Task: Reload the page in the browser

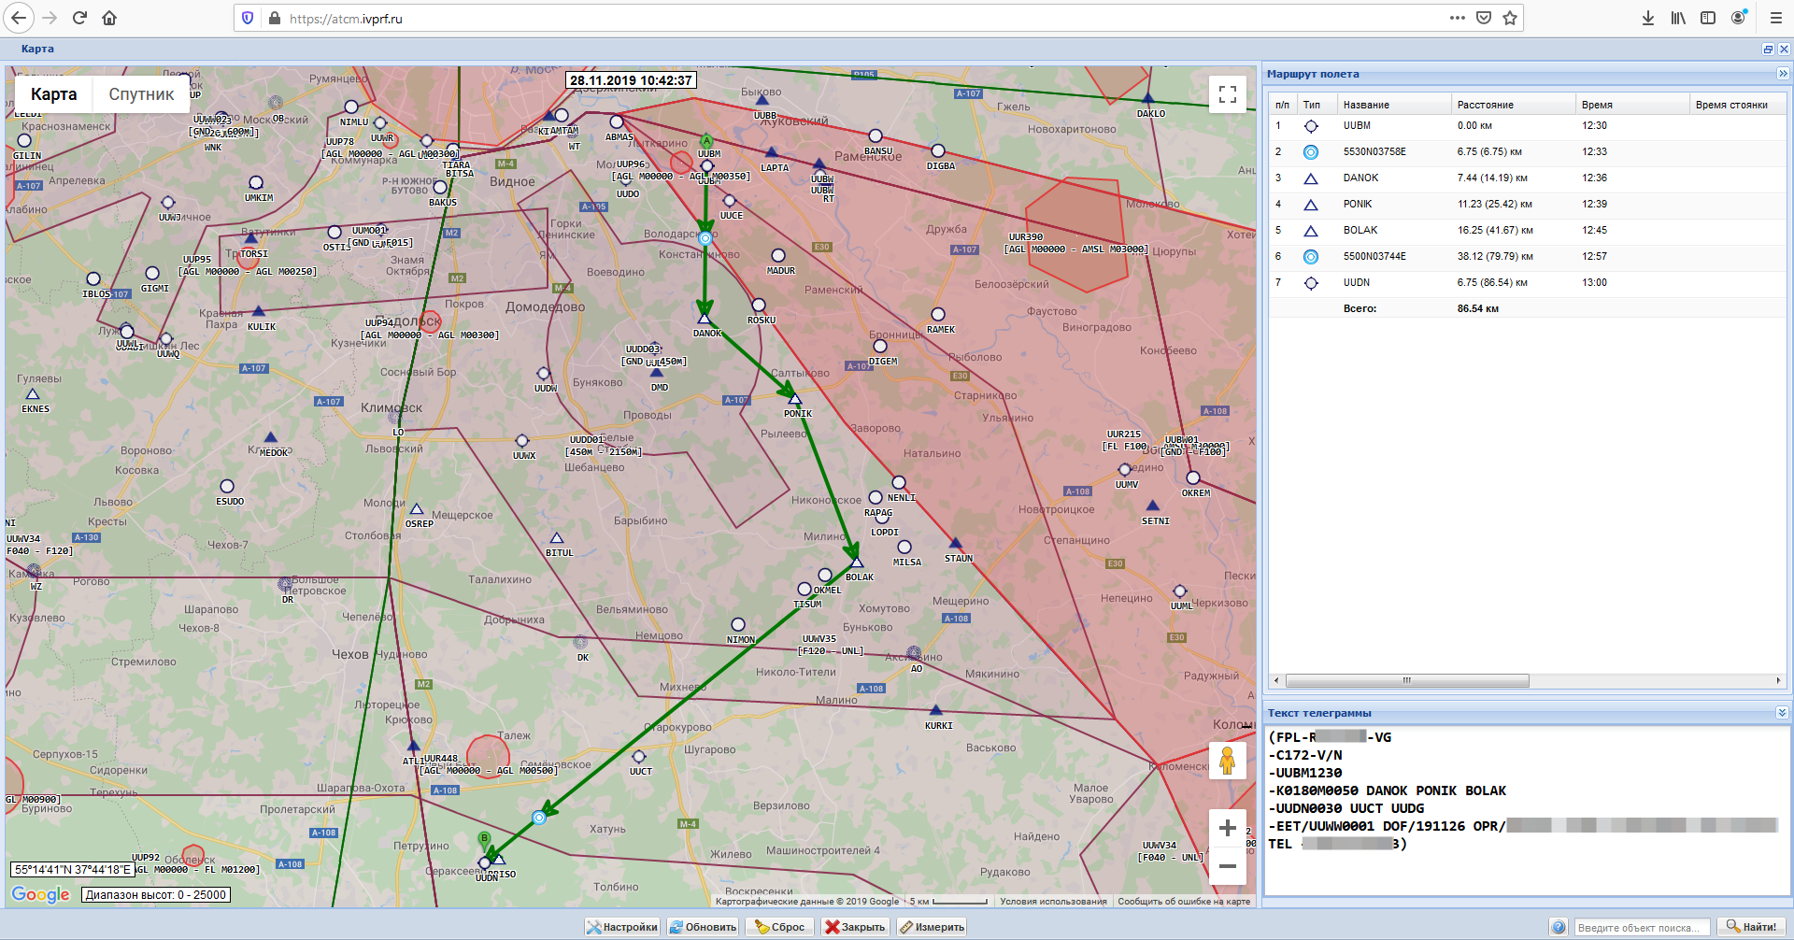Action: (79, 18)
